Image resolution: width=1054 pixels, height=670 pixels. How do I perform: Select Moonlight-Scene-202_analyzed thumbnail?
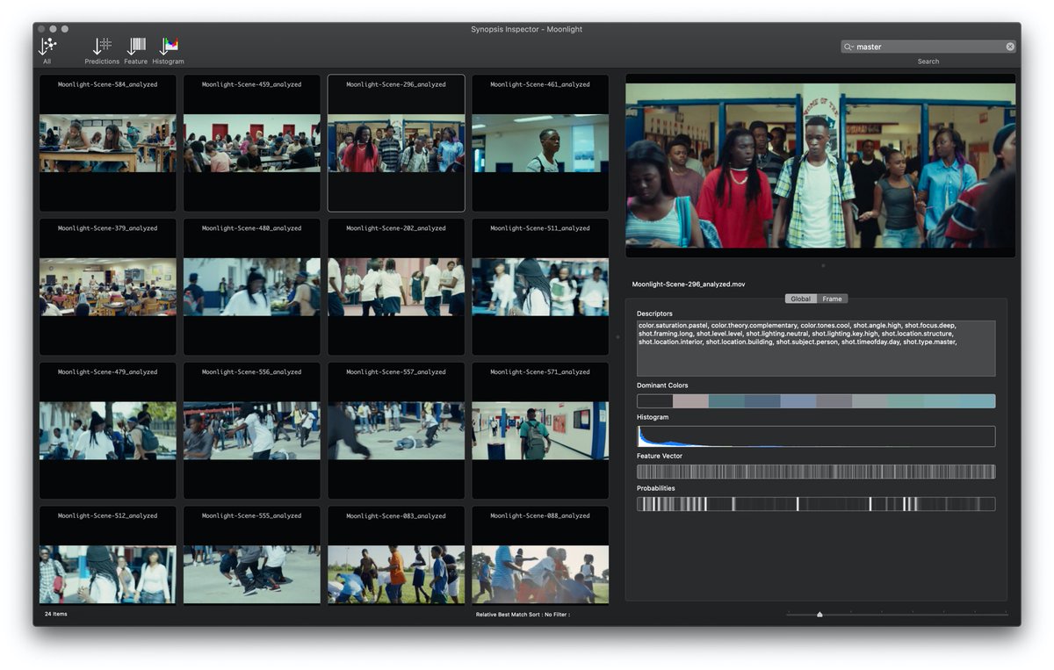396,287
